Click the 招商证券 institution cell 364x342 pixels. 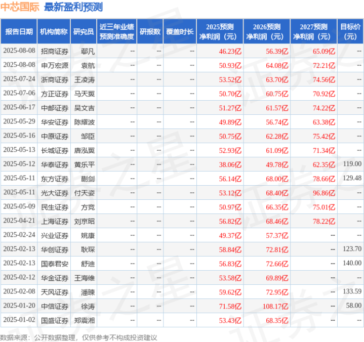55,51
